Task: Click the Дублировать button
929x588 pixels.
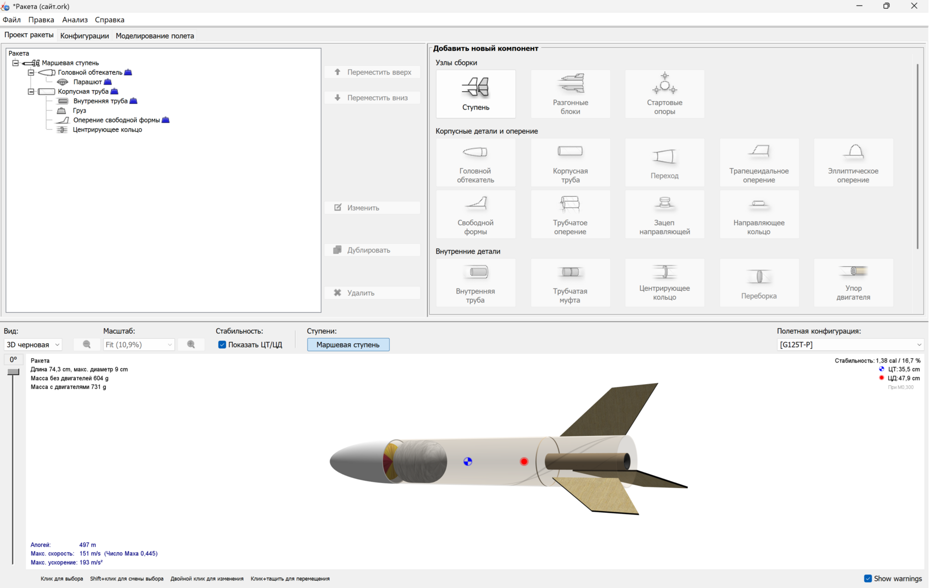Action: coord(373,250)
